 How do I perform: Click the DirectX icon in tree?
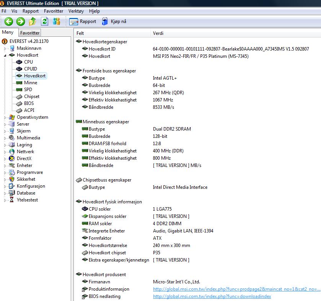point(12,159)
